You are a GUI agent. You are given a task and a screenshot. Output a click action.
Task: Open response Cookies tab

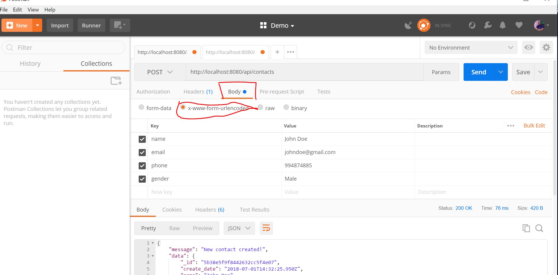[172, 209]
